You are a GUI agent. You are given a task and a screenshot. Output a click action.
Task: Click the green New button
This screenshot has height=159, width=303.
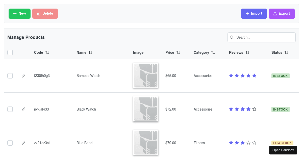19,14
